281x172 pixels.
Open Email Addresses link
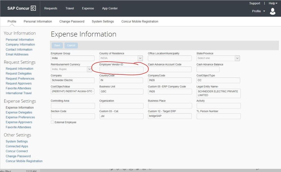pyautogui.click(x=17, y=54)
